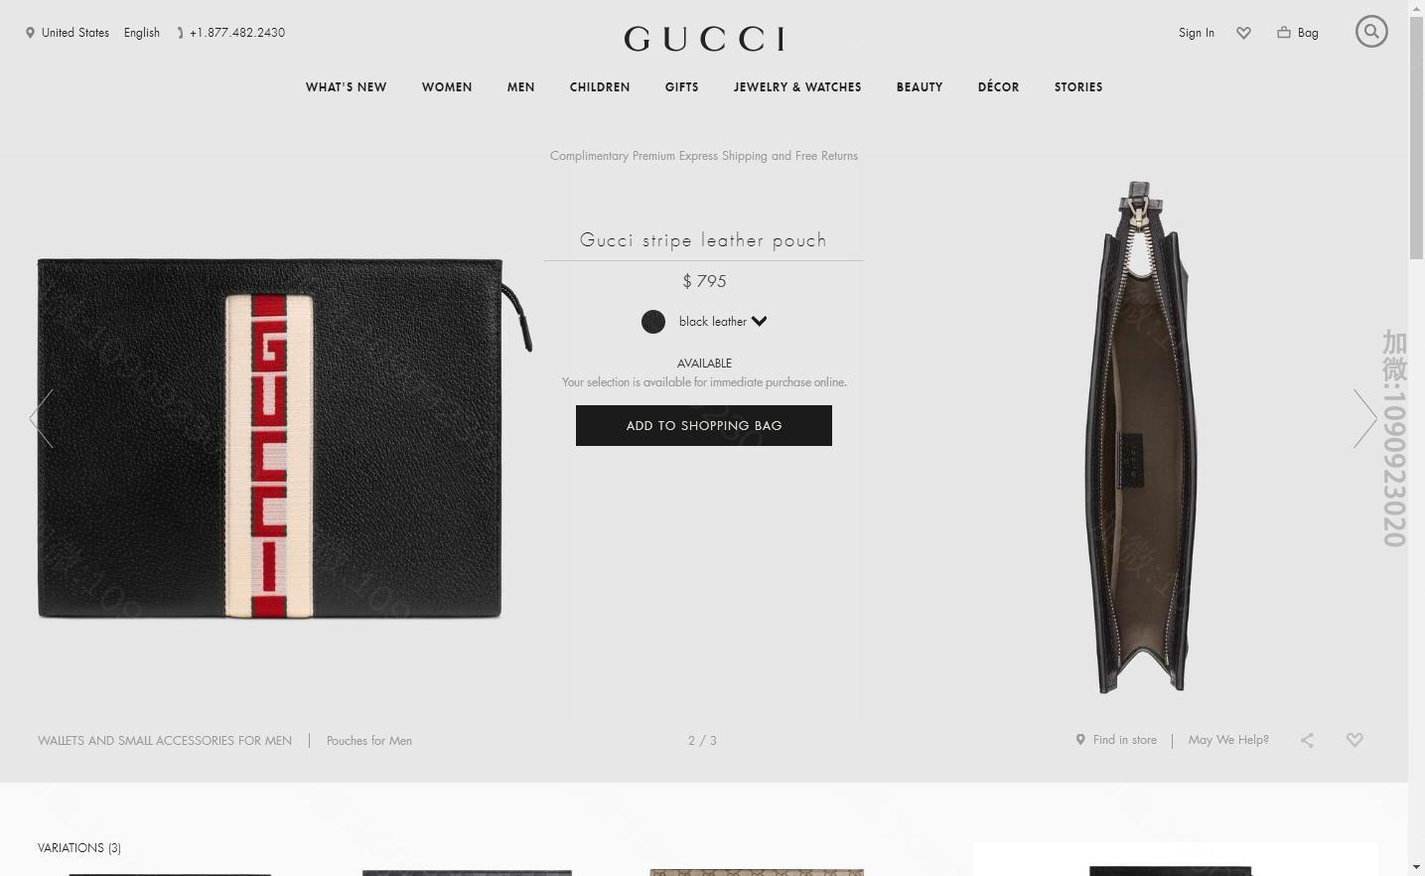Click the Gucci logo
The image size is (1425, 876).
(x=704, y=39)
